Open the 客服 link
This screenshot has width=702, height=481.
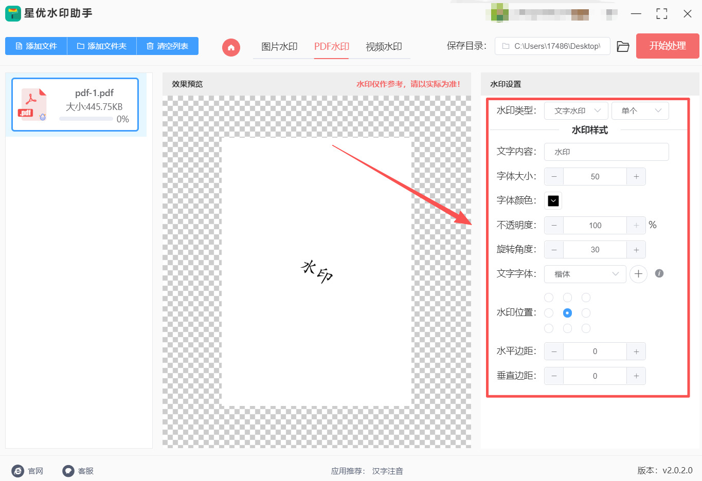pyautogui.click(x=86, y=471)
